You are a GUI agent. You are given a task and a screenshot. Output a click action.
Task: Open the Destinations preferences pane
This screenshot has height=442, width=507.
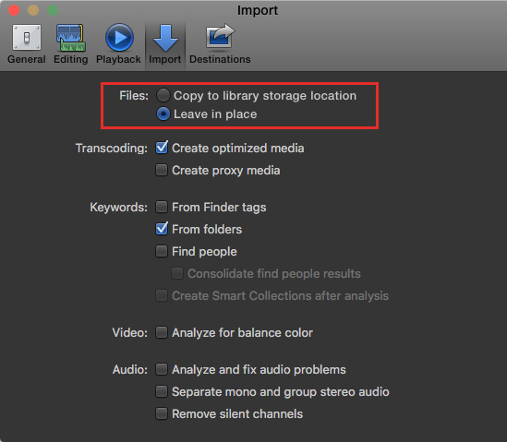[220, 44]
